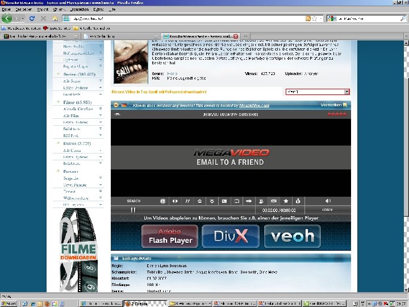Go back with the green back arrow
409x307 pixels.
[6, 19]
